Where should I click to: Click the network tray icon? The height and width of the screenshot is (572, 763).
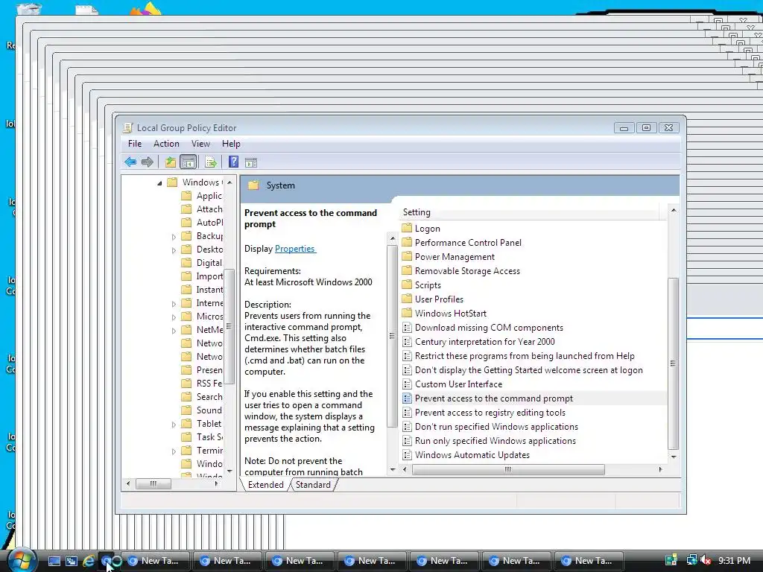692,560
